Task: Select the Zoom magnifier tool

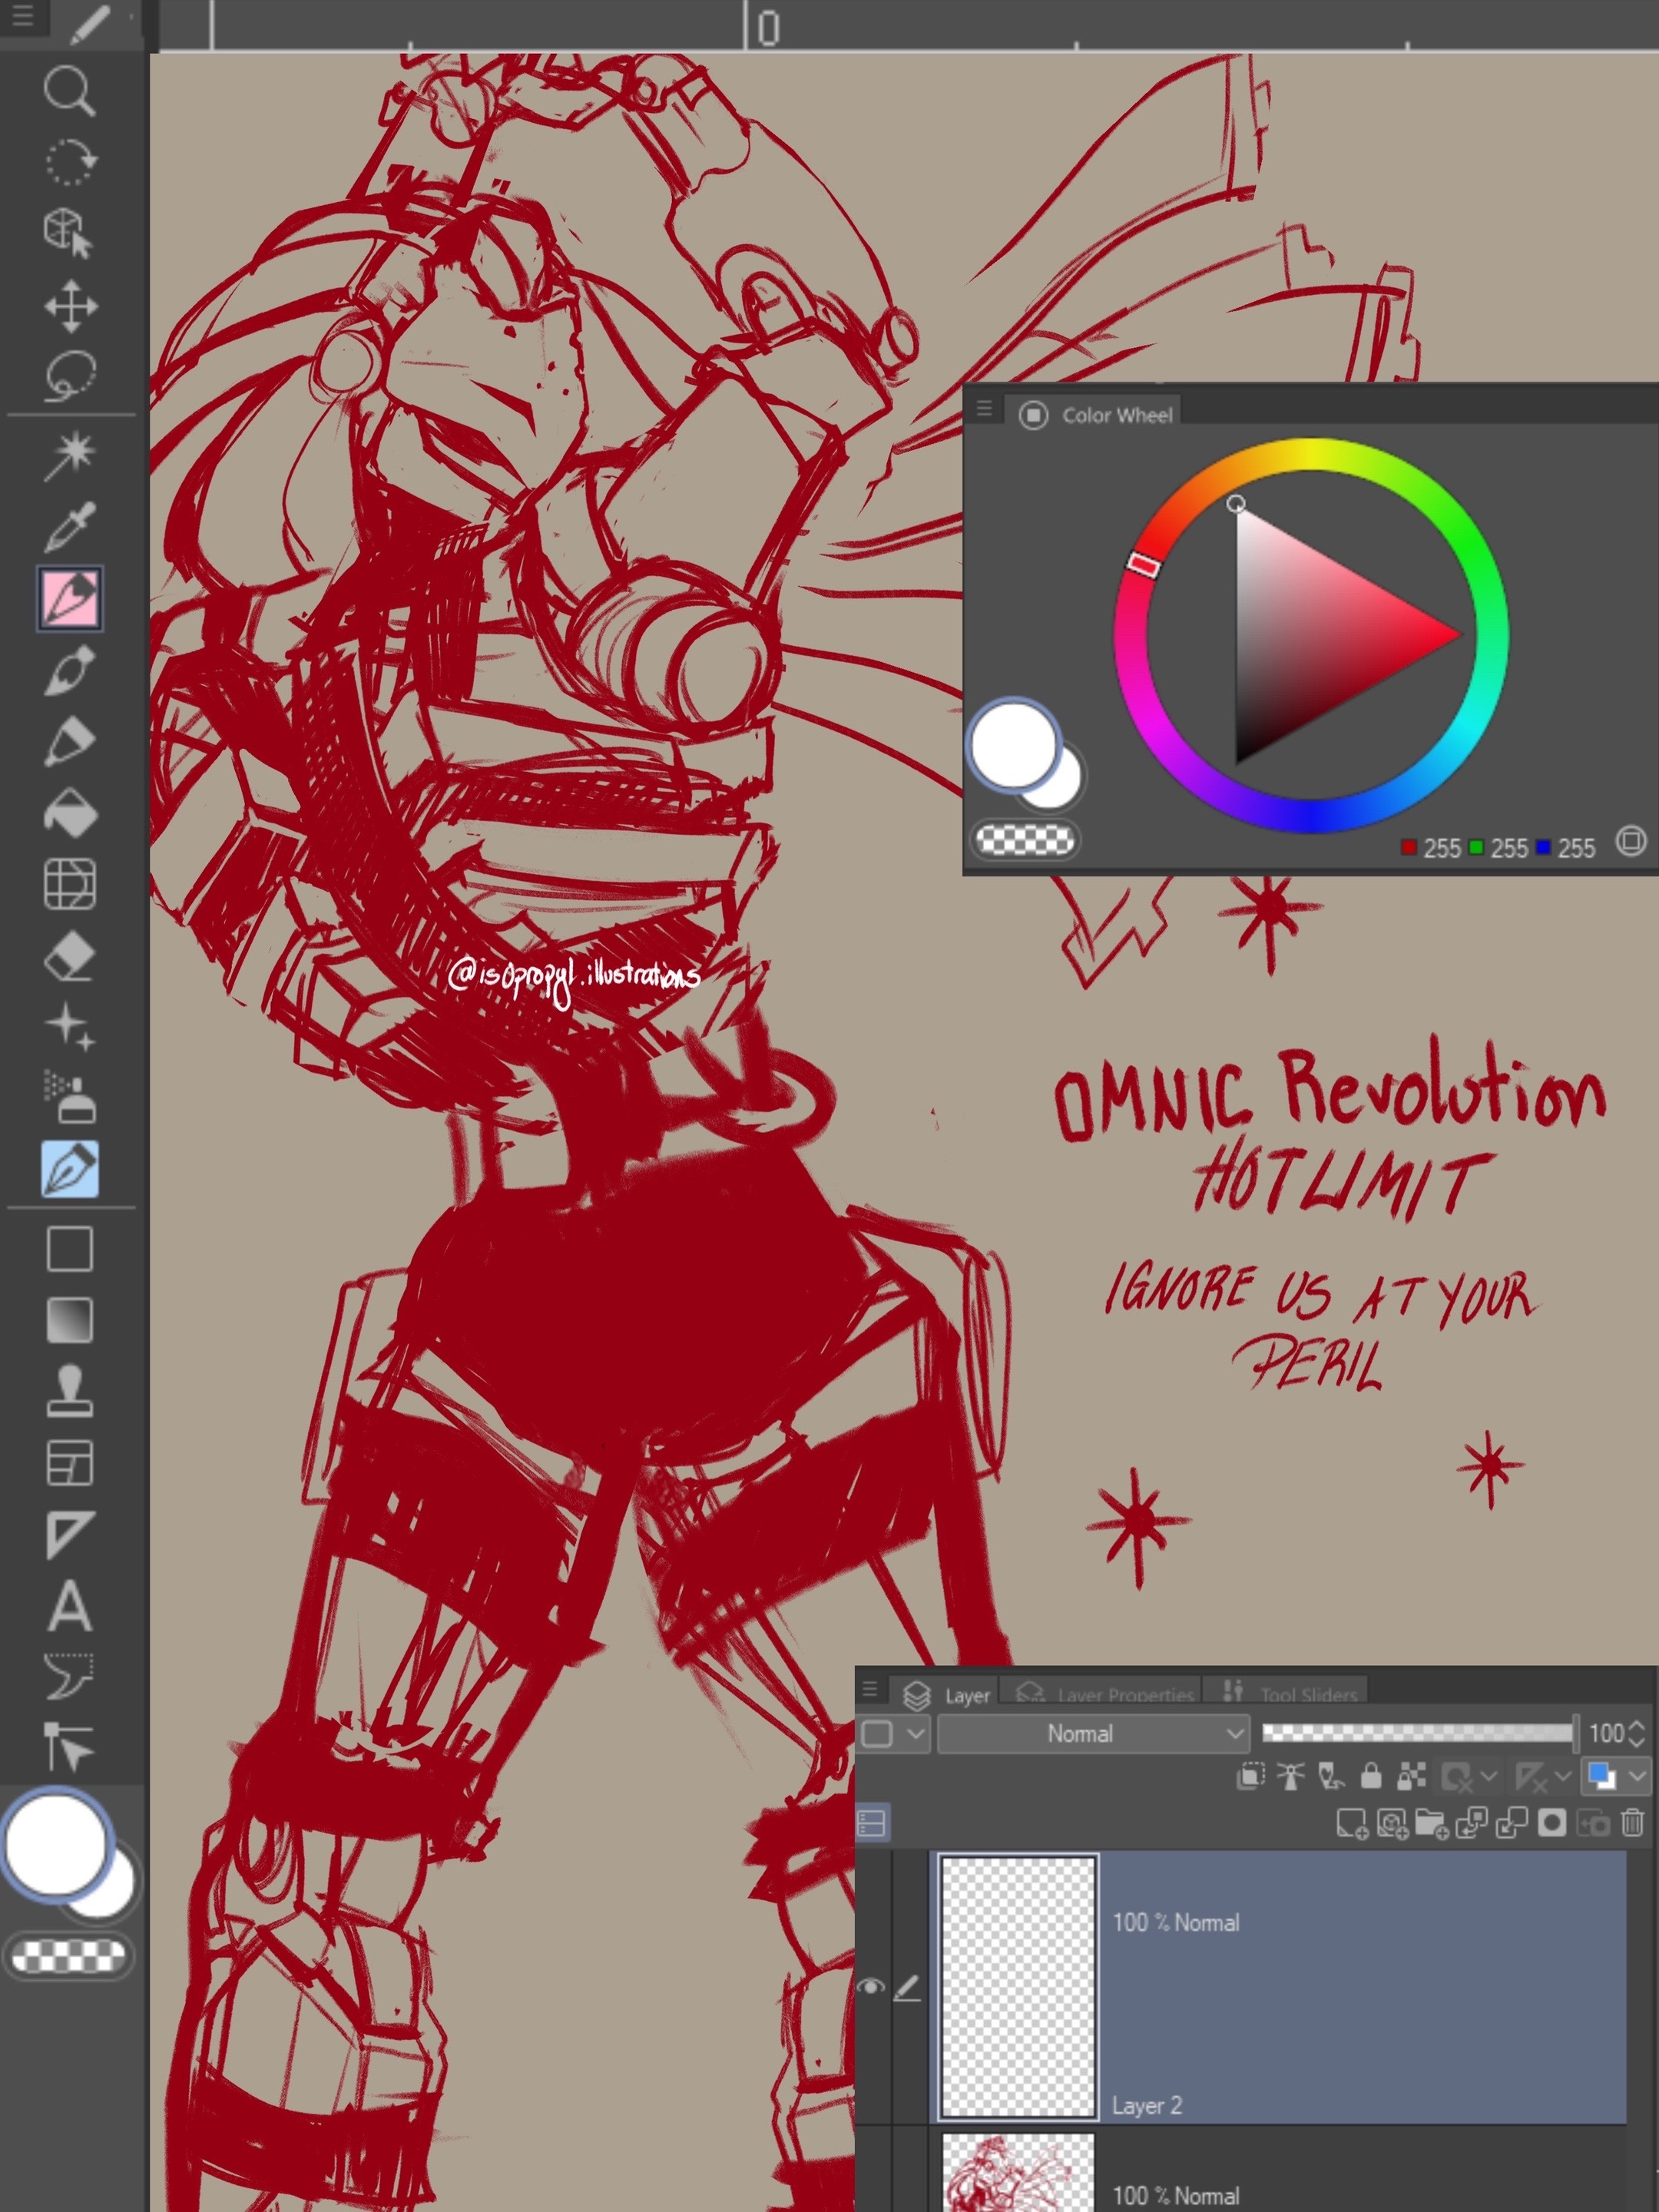Action: tap(70, 92)
